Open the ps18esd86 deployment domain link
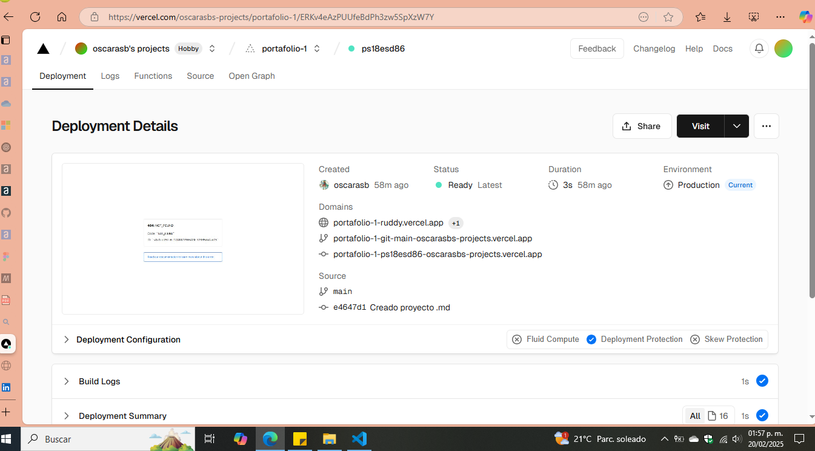The height and width of the screenshot is (451, 815). tap(437, 255)
